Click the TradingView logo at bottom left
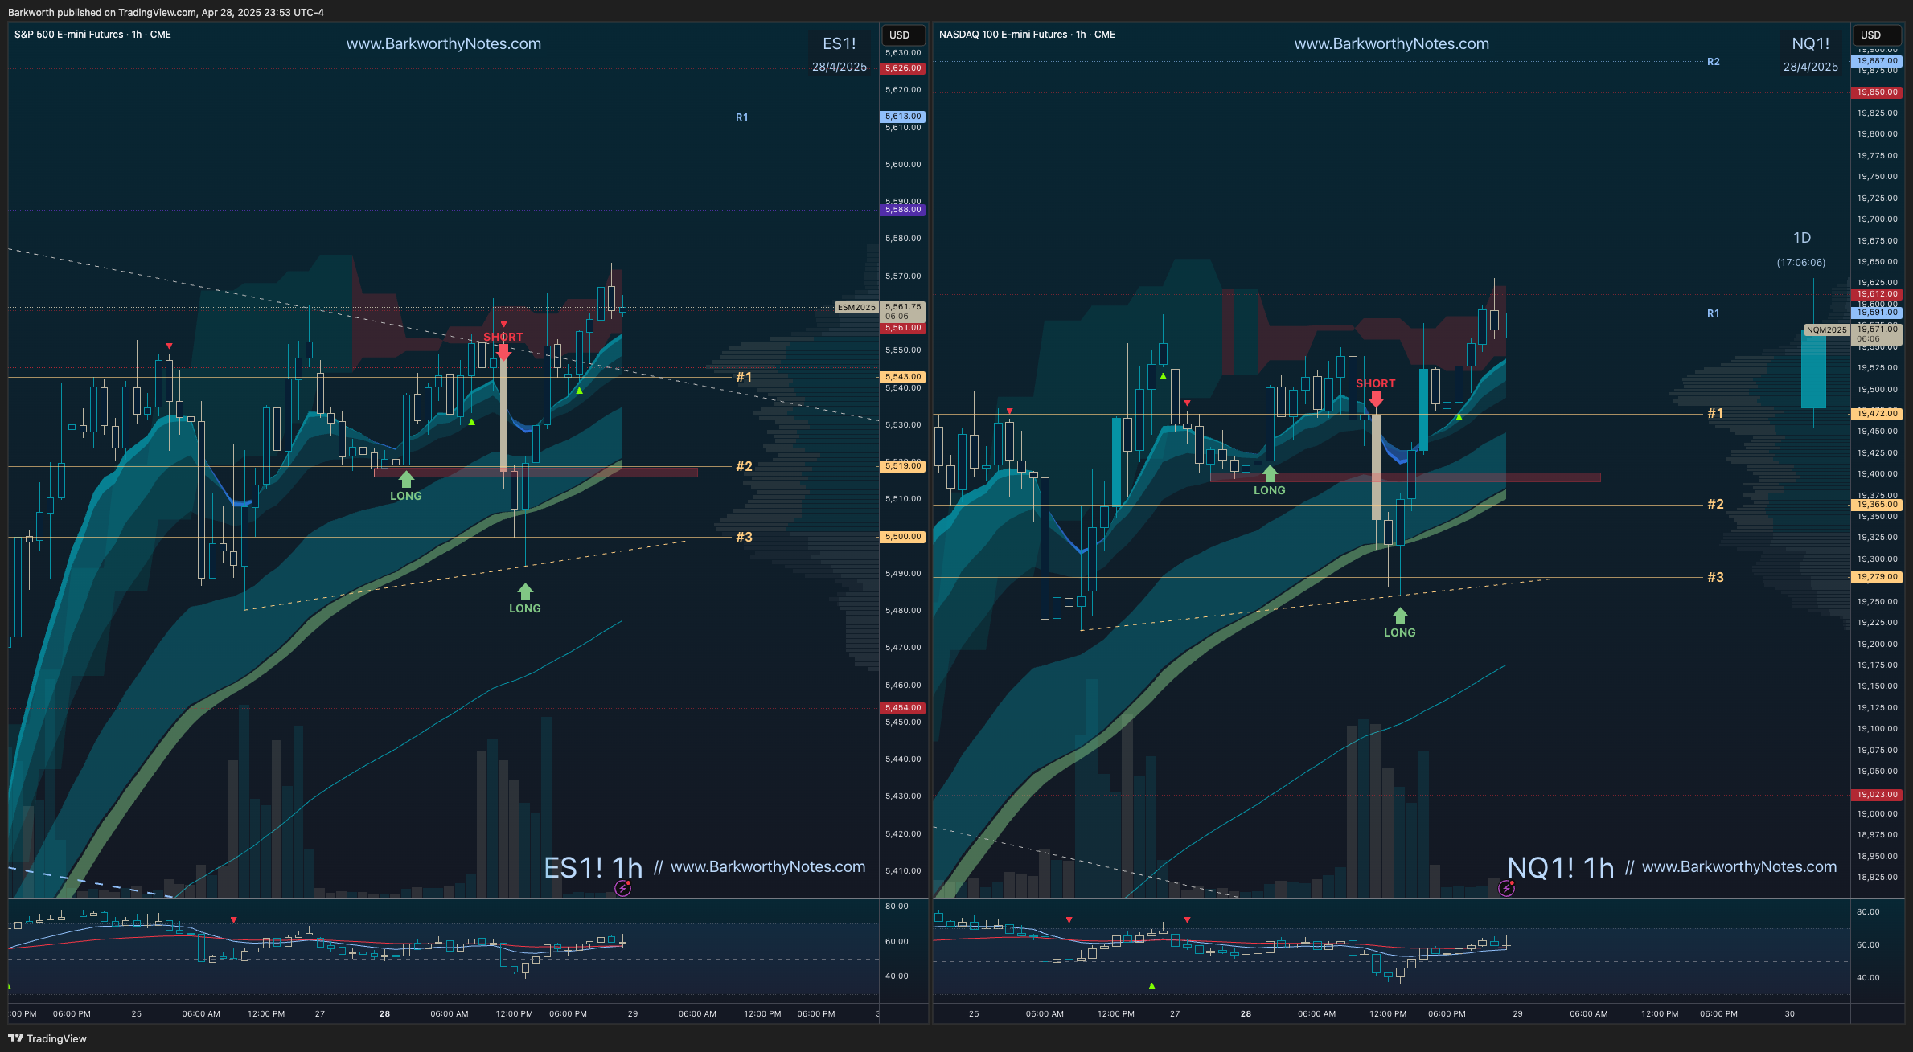The width and height of the screenshot is (1913, 1052). tap(47, 1038)
